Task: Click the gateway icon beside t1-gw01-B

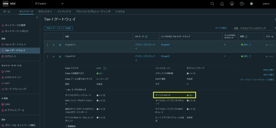Action: (x=60, y=57)
